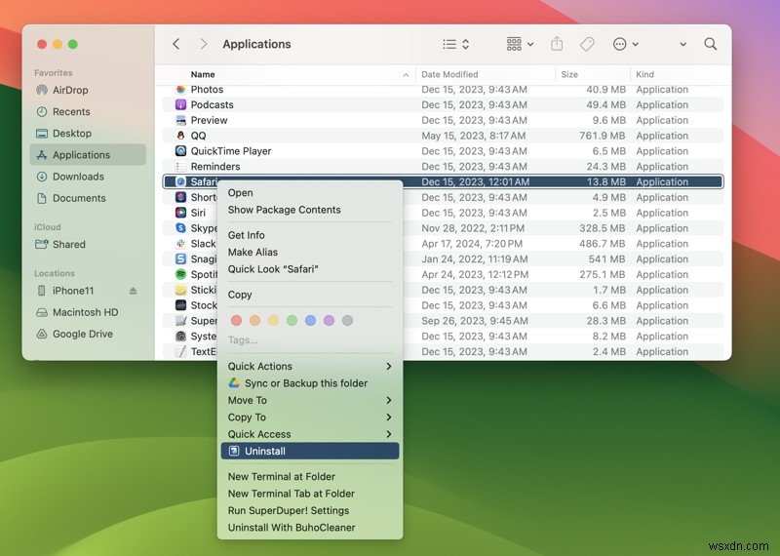Eject the iPhone11 device
Screen dimensions: 780x556
pyautogui.click(x=133, y=291)
